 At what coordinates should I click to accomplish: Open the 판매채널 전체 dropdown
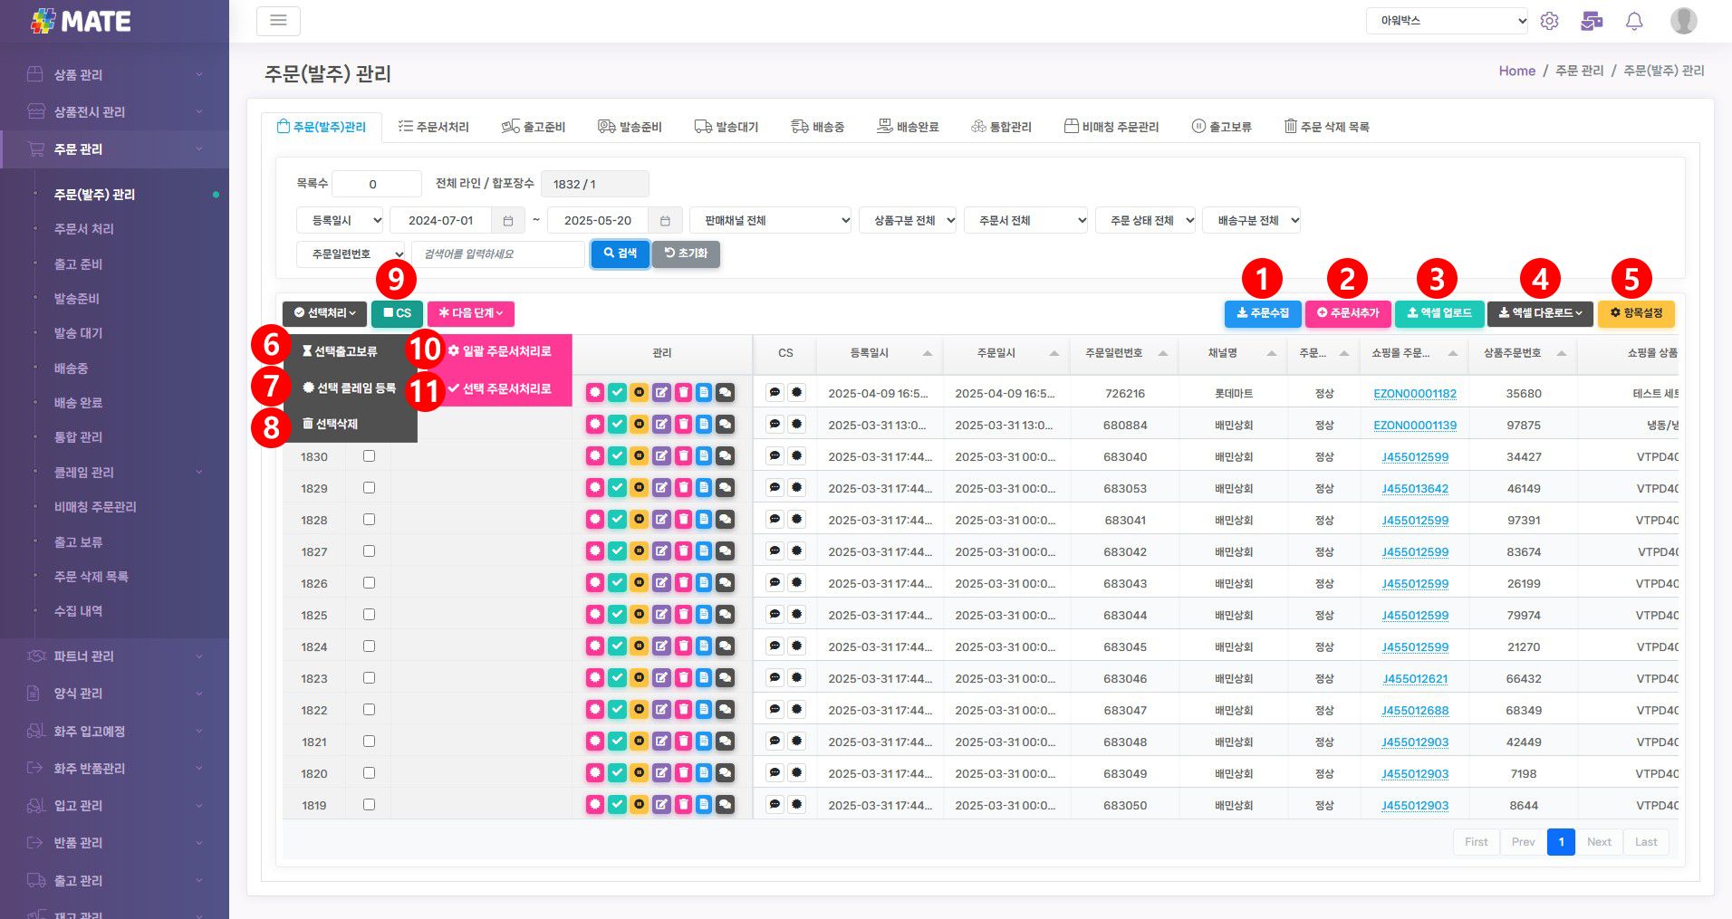pos(771,220)
